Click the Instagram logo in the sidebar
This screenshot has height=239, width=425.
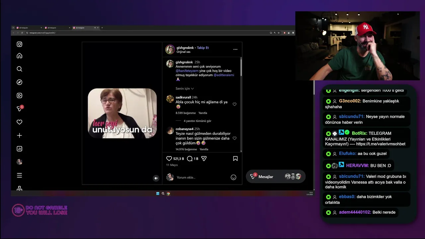(x=20, y=44)
